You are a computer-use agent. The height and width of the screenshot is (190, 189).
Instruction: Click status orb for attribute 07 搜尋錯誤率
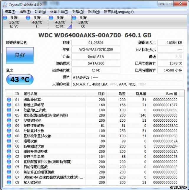point(9,120)
